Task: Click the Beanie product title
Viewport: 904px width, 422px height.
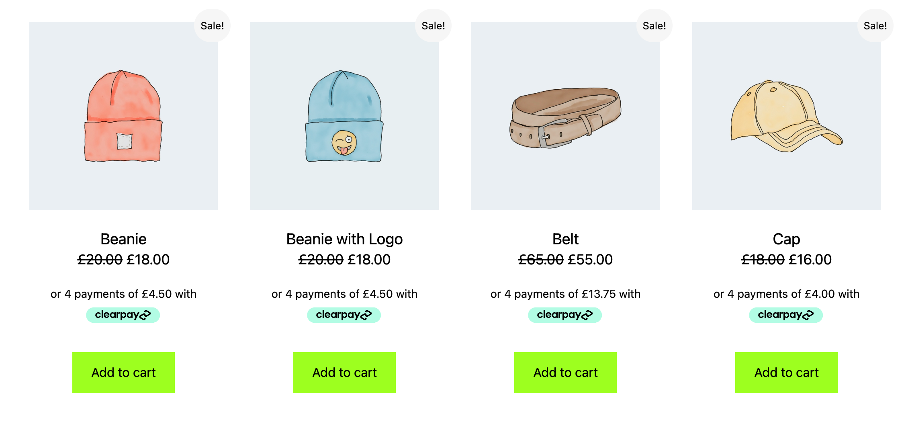Action: click(x=123, y=239)
